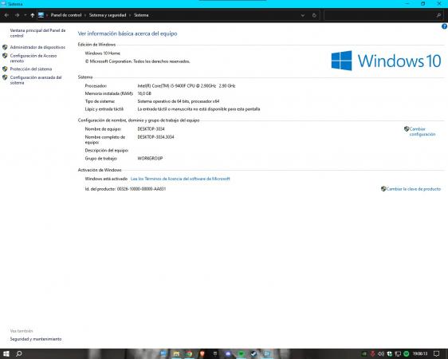
Task: Open Ventana principal del Panel de control
Action: pos(37,33)
